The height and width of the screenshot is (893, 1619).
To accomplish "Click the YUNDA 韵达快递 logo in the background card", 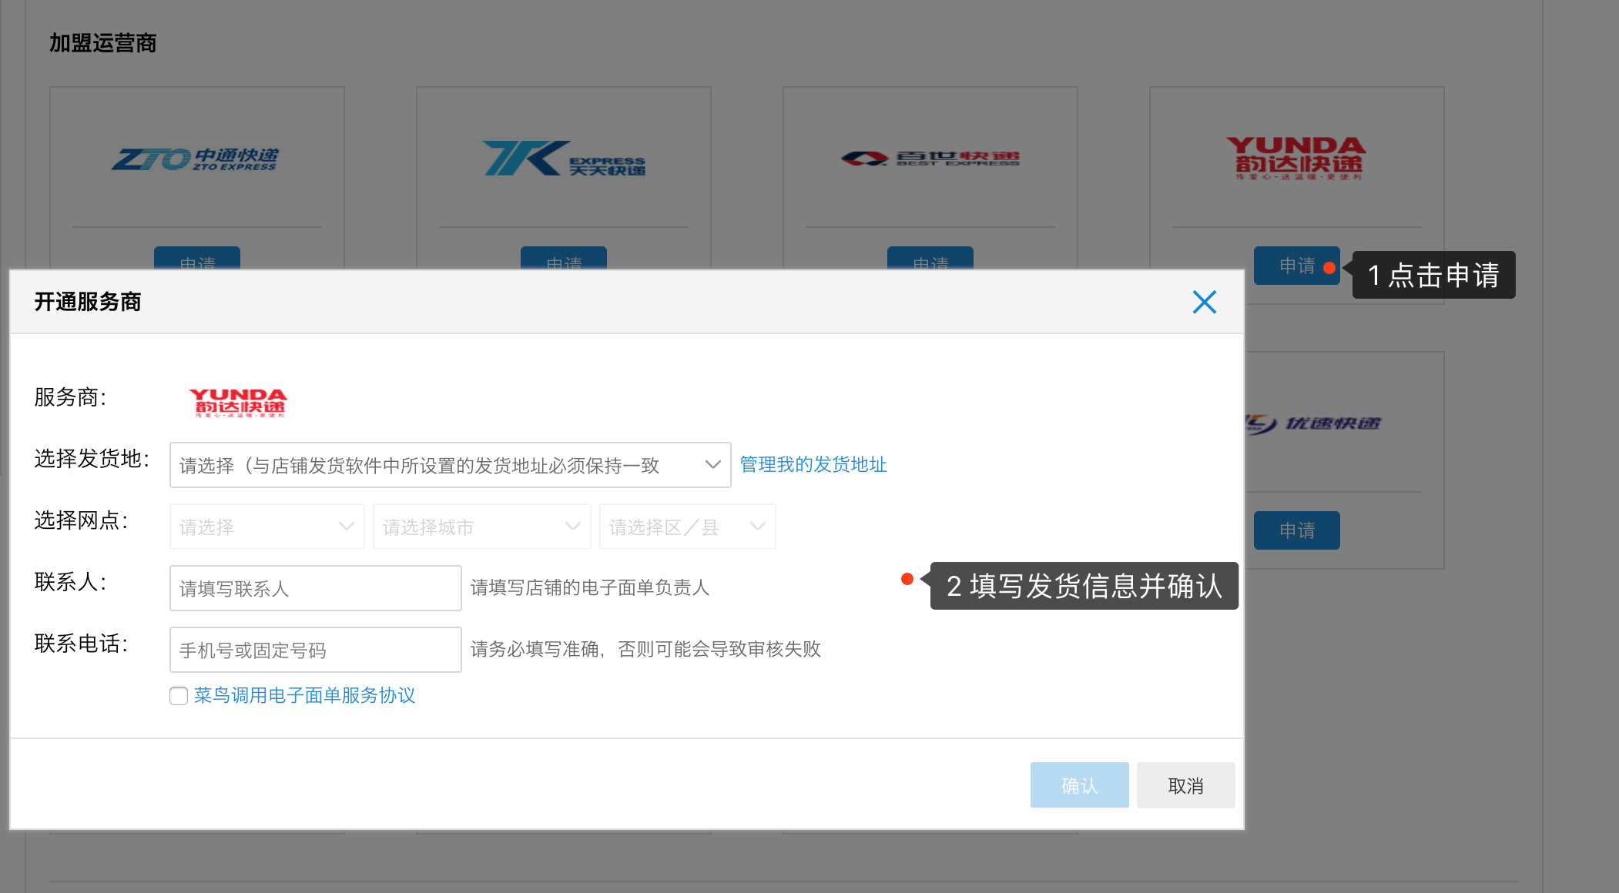I will pos(1296,158).
